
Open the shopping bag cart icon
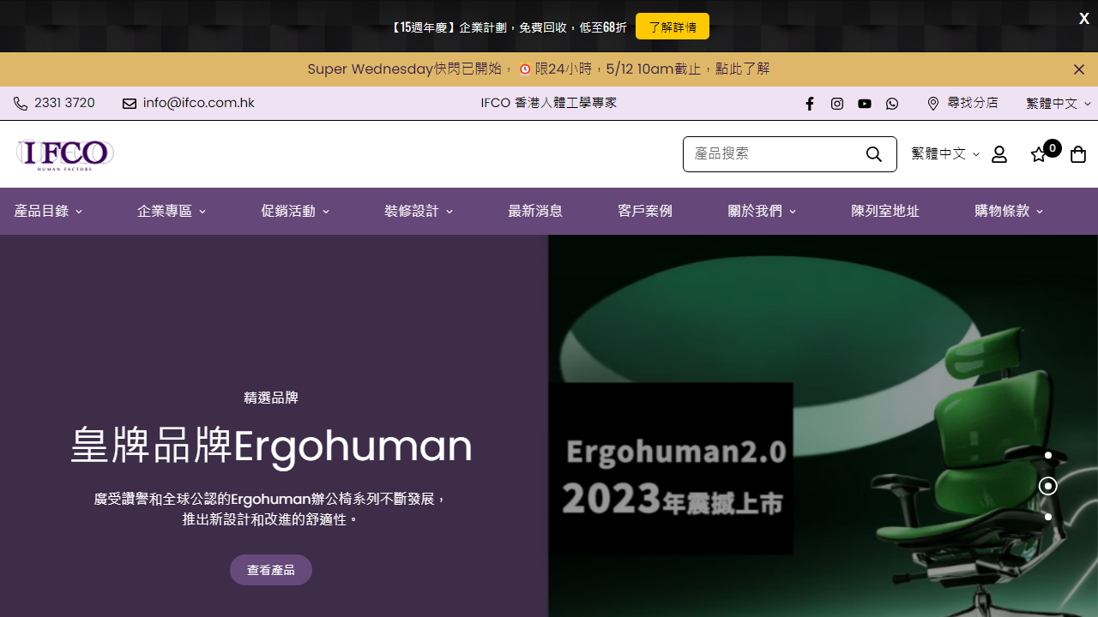(1078, 154)
